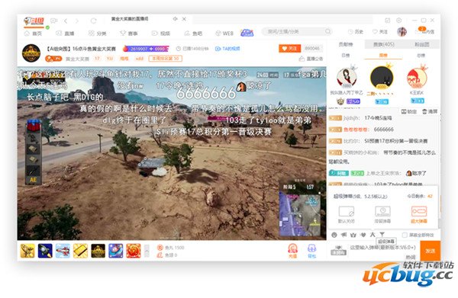Send the rocket gift on dark blue background
458x298 pixels.
[x=45, y=251]
